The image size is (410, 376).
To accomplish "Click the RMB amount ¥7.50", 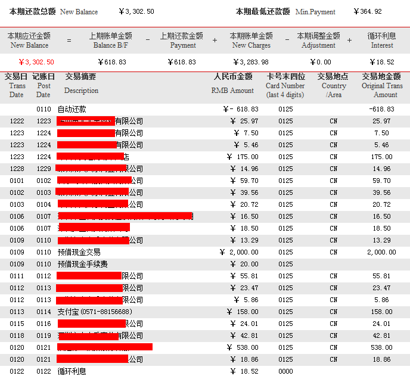I will coord(246,133).
